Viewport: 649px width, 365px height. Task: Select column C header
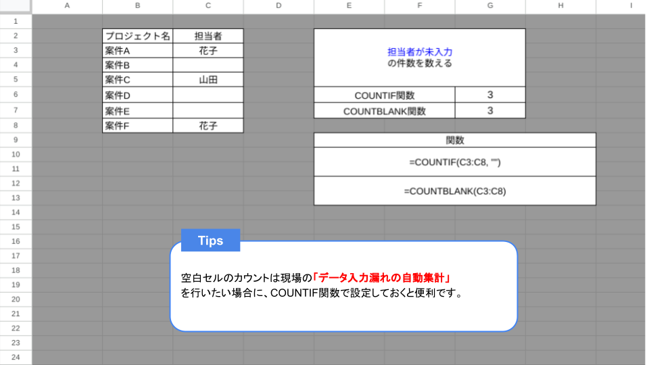[x=208, y=6]
